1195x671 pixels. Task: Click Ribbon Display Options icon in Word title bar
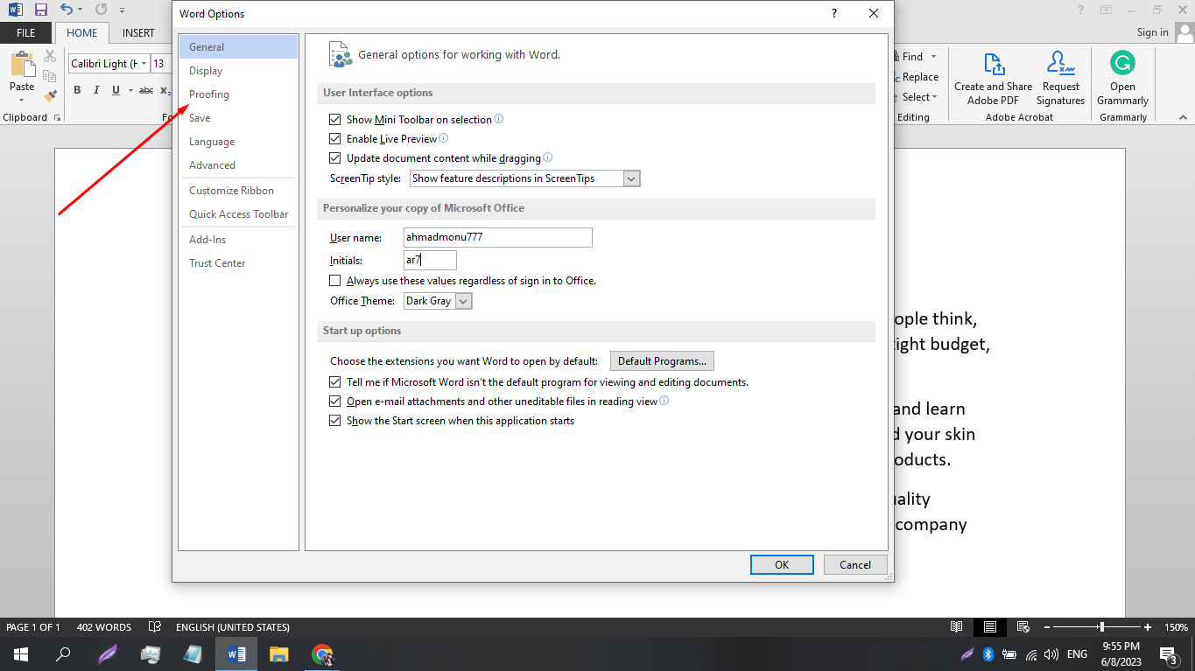pyautogui.click(x=1107, y=10)
